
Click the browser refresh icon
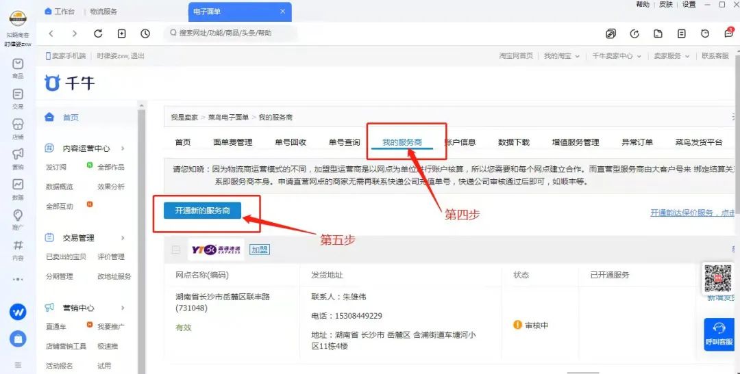click(98, 34)
